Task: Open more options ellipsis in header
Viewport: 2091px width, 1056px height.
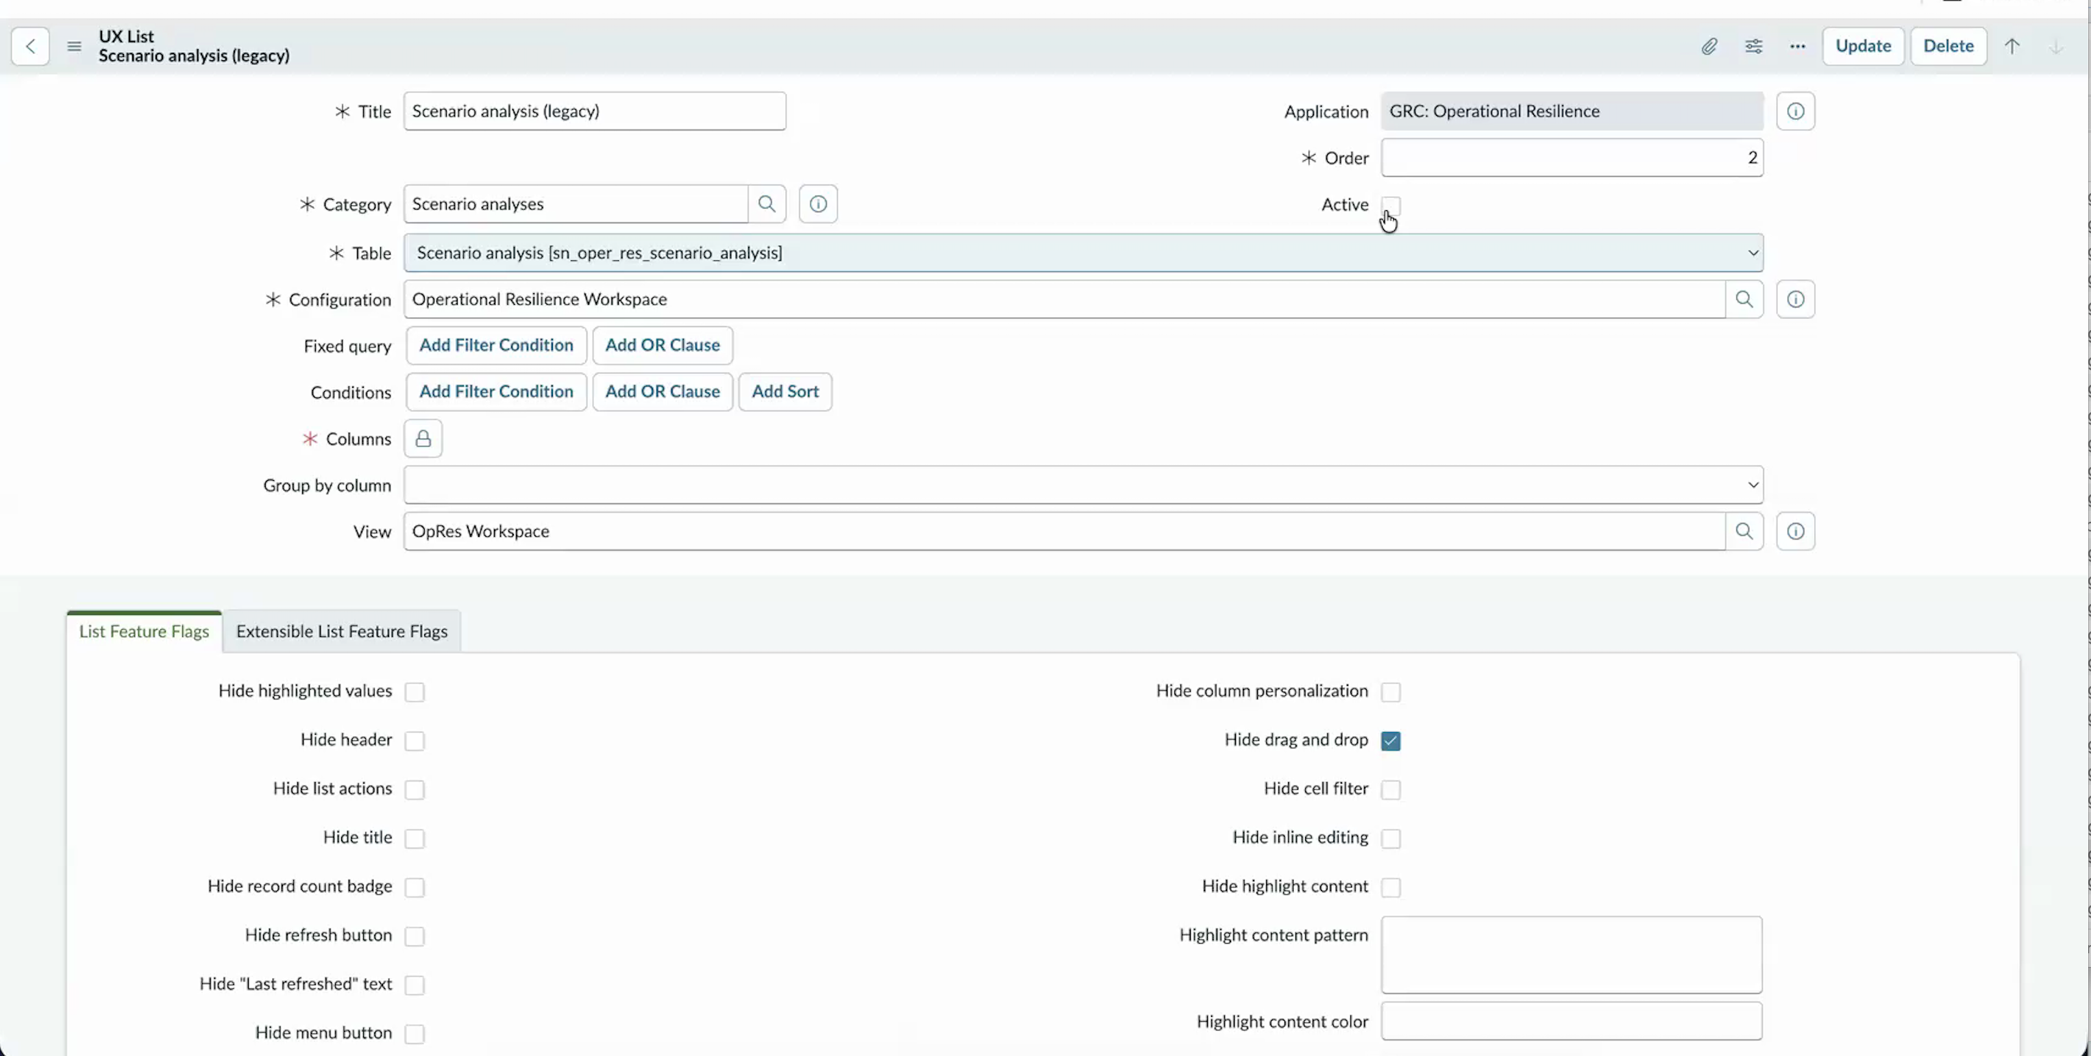Action: click(1798, 47)
